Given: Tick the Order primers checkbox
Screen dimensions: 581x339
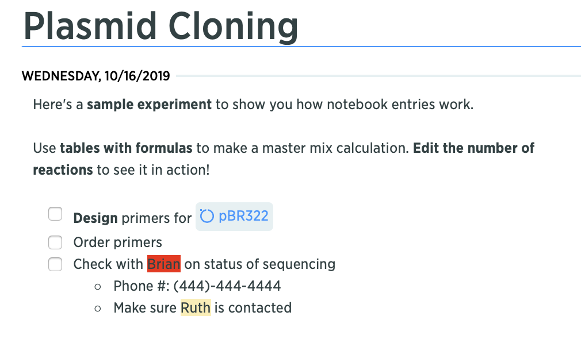Looking at the screenshot, I should [x=55, y=242].
